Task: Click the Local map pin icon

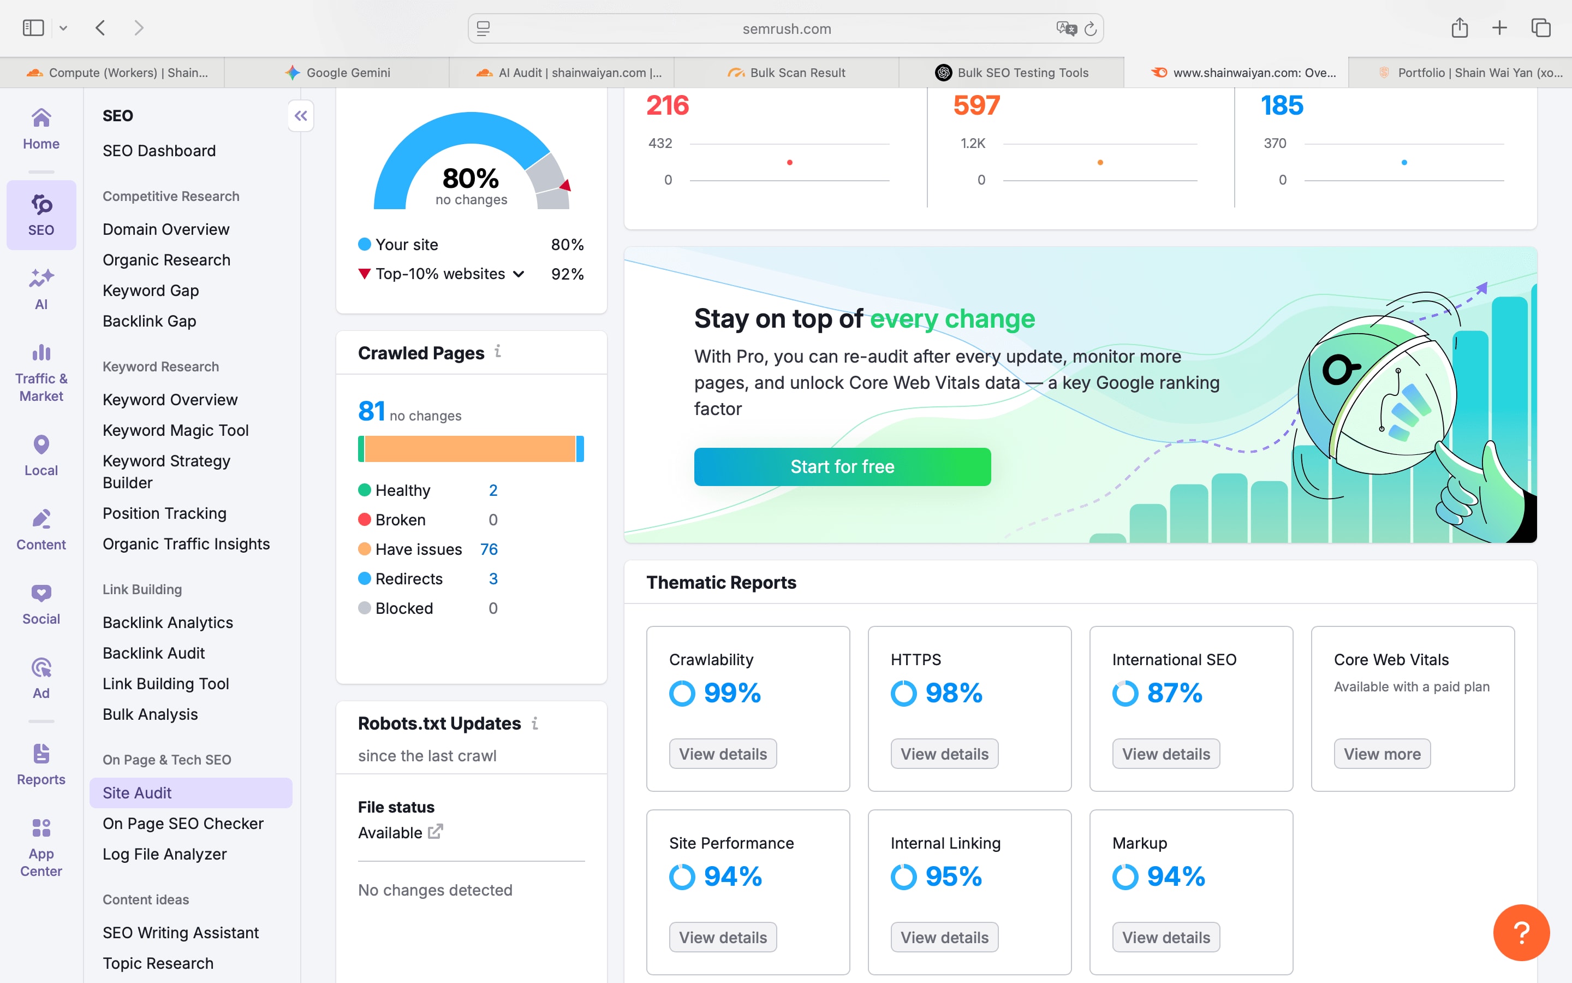Action: (41, 445)
